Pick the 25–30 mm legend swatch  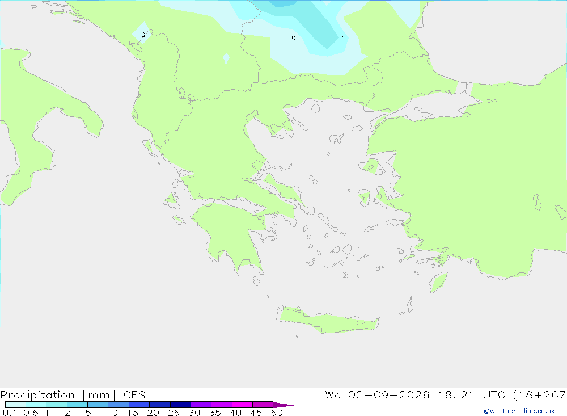180,405
